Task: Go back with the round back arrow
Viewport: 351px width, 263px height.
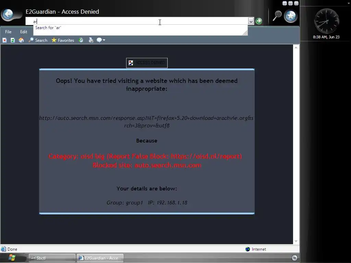Action: tap(8, 14)
